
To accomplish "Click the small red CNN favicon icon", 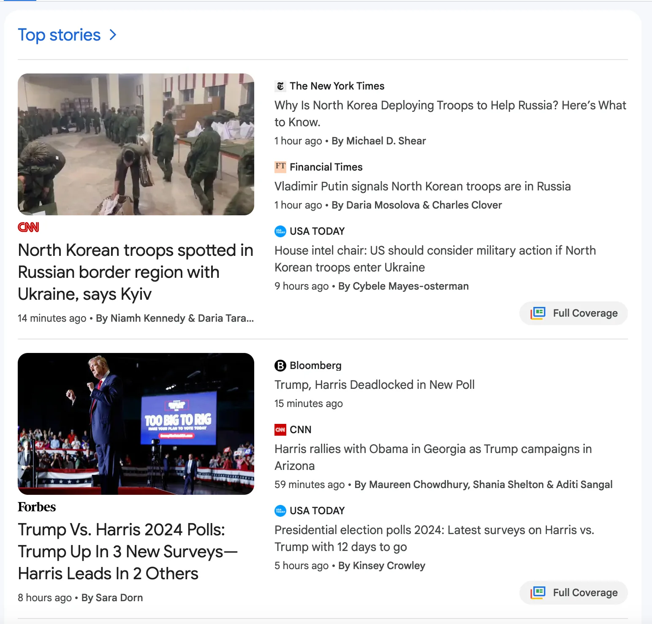I will click(280, 430).
